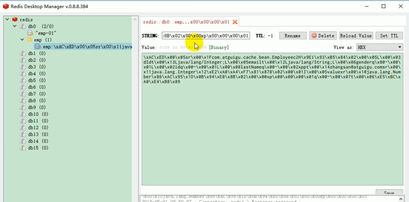Image resolution: width=409 pixels, height=202 pixels.
Task: Click the [Binary] link
Action: (219, 47)
